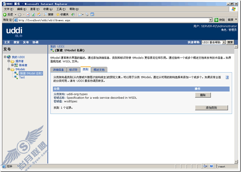241x172 pixels.
Task: Click the IE Back (后退) button
Action: click(8, 14)
